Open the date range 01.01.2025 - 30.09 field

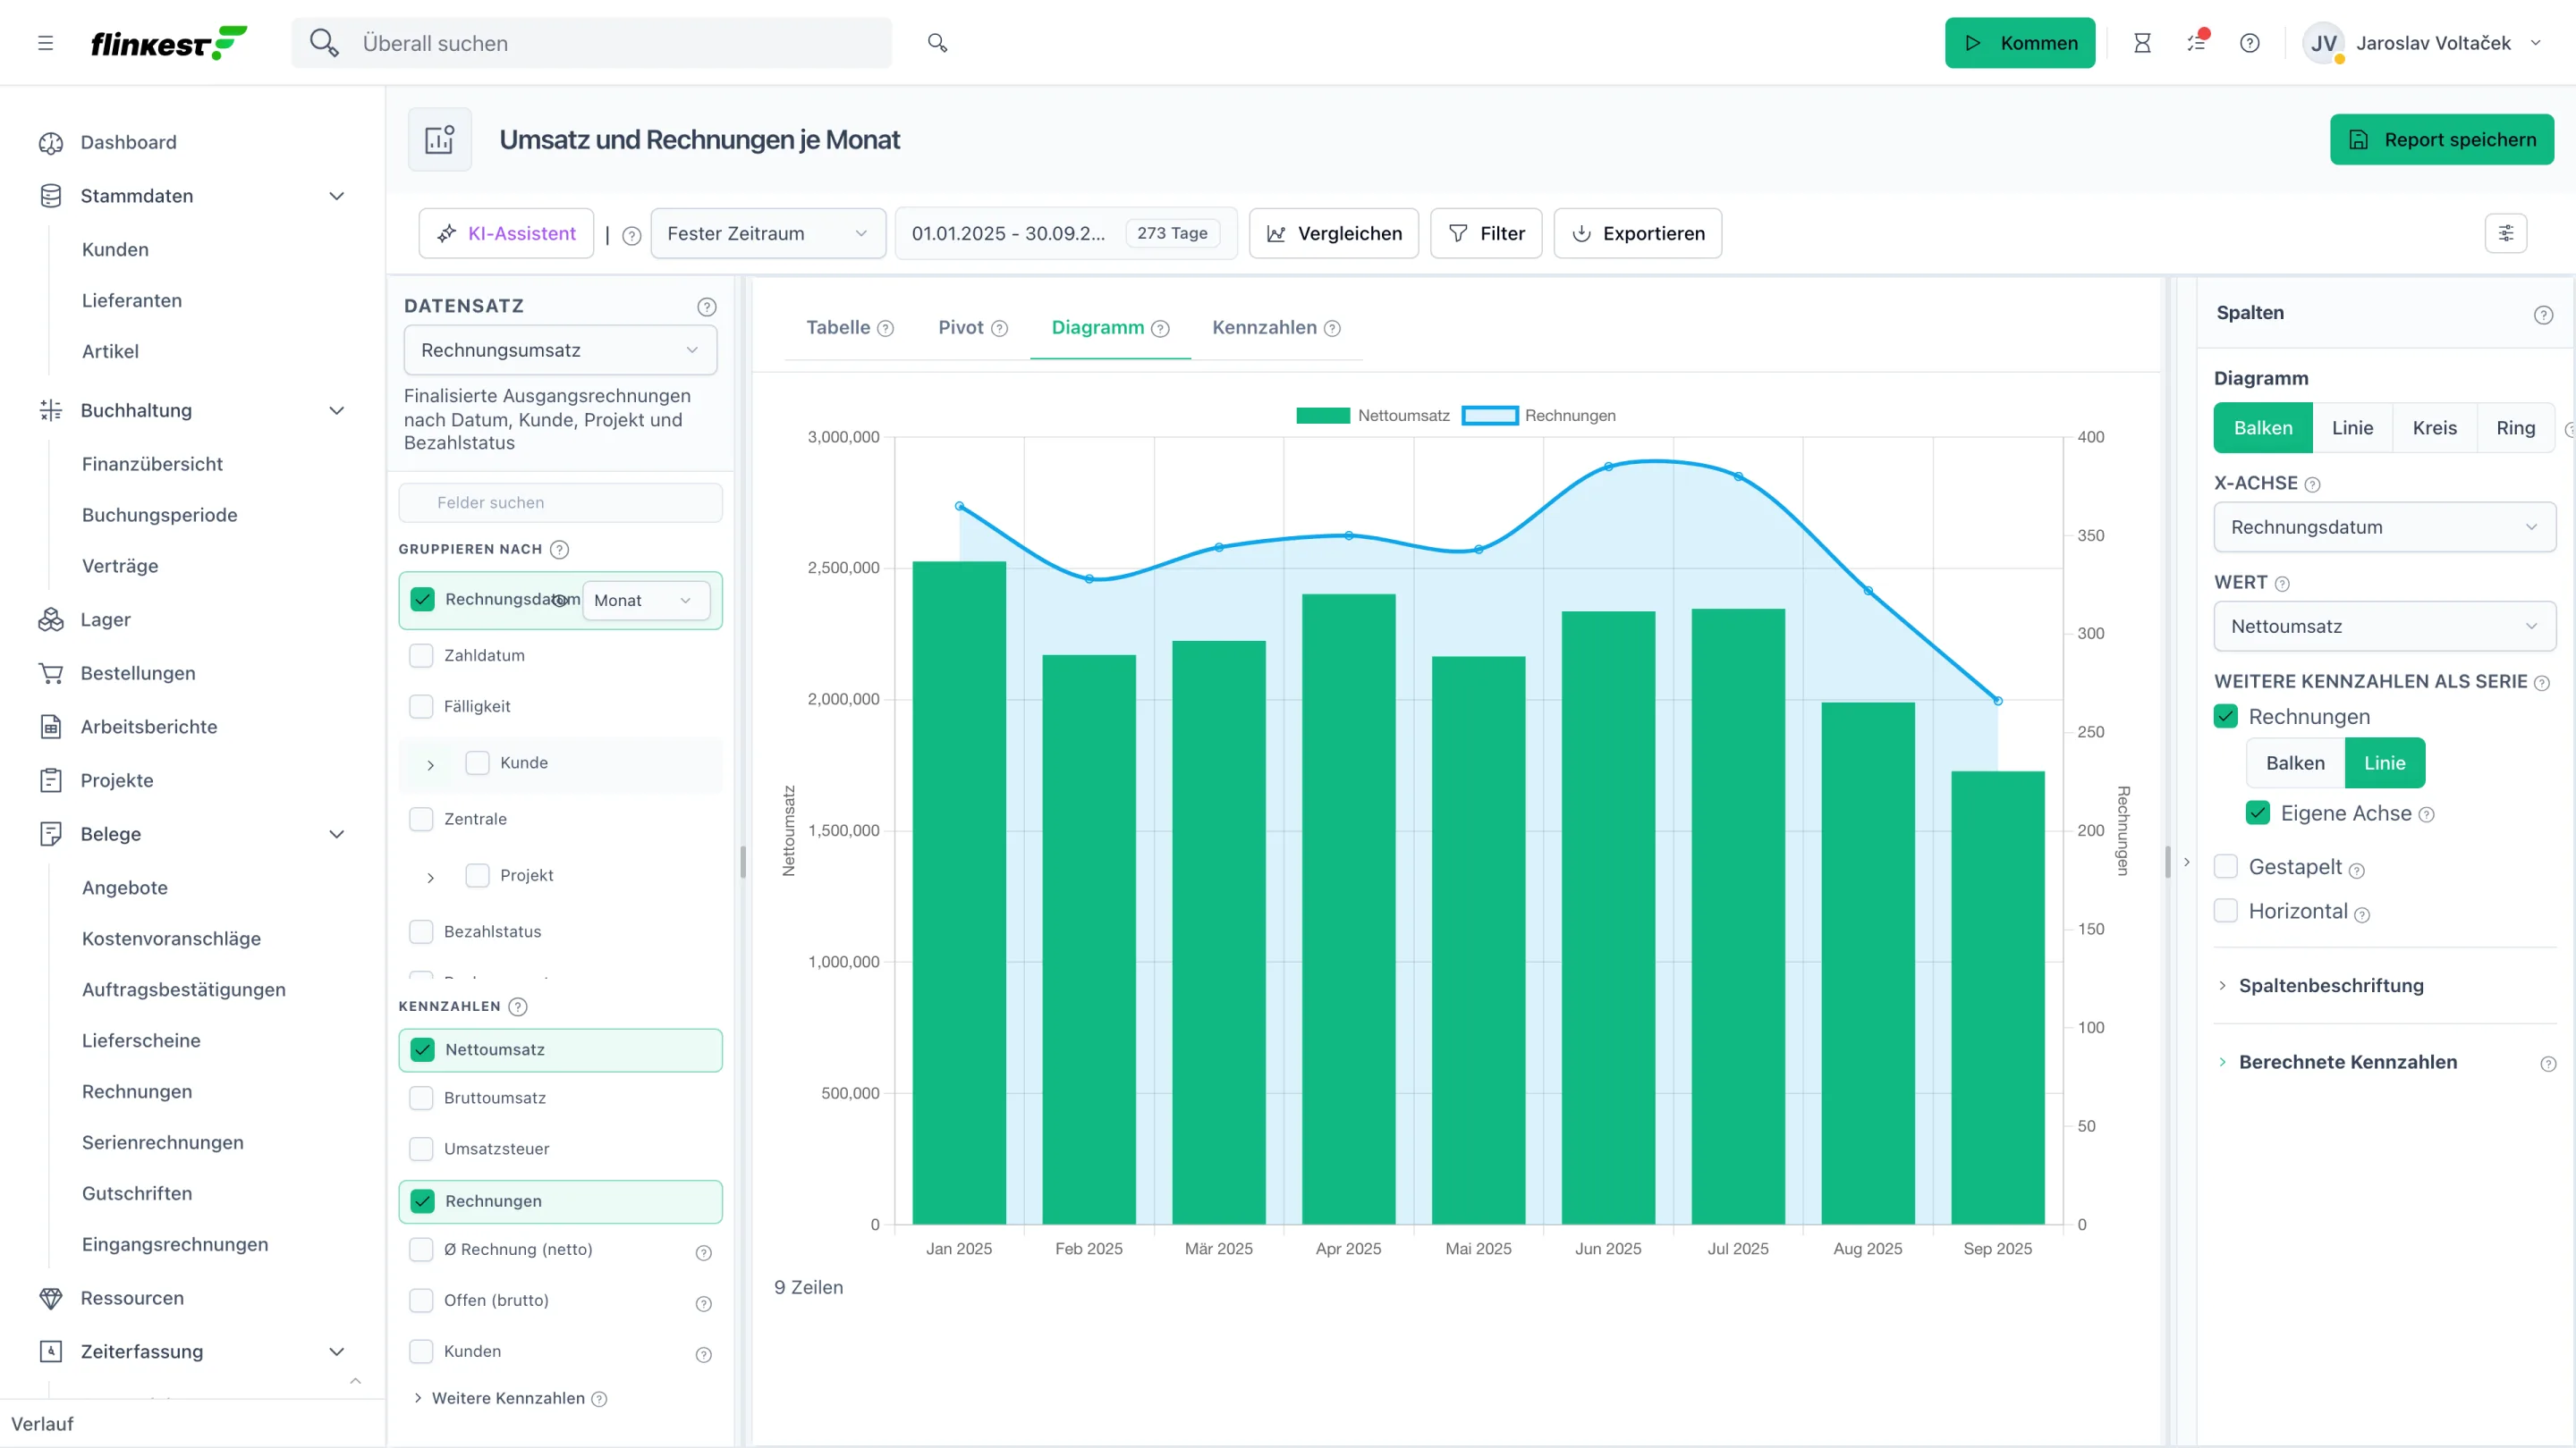point(1065,232)
